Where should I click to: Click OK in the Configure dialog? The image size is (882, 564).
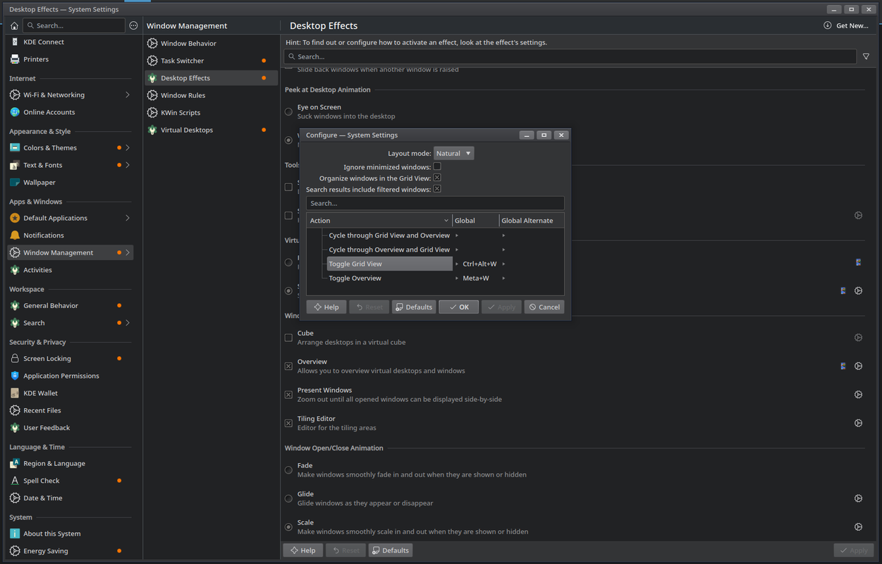(x=458, y=307)
